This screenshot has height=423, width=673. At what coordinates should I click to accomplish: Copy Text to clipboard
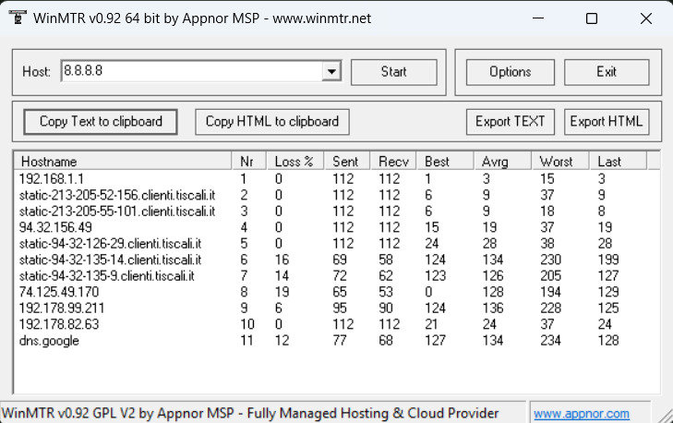coord(101,122)
